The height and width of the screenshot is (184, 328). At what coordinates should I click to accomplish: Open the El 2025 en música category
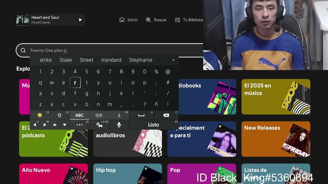(276, 97)
